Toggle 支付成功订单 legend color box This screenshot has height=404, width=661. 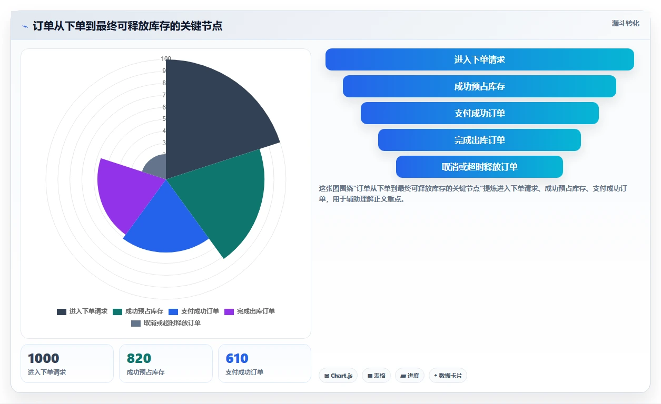173,311
